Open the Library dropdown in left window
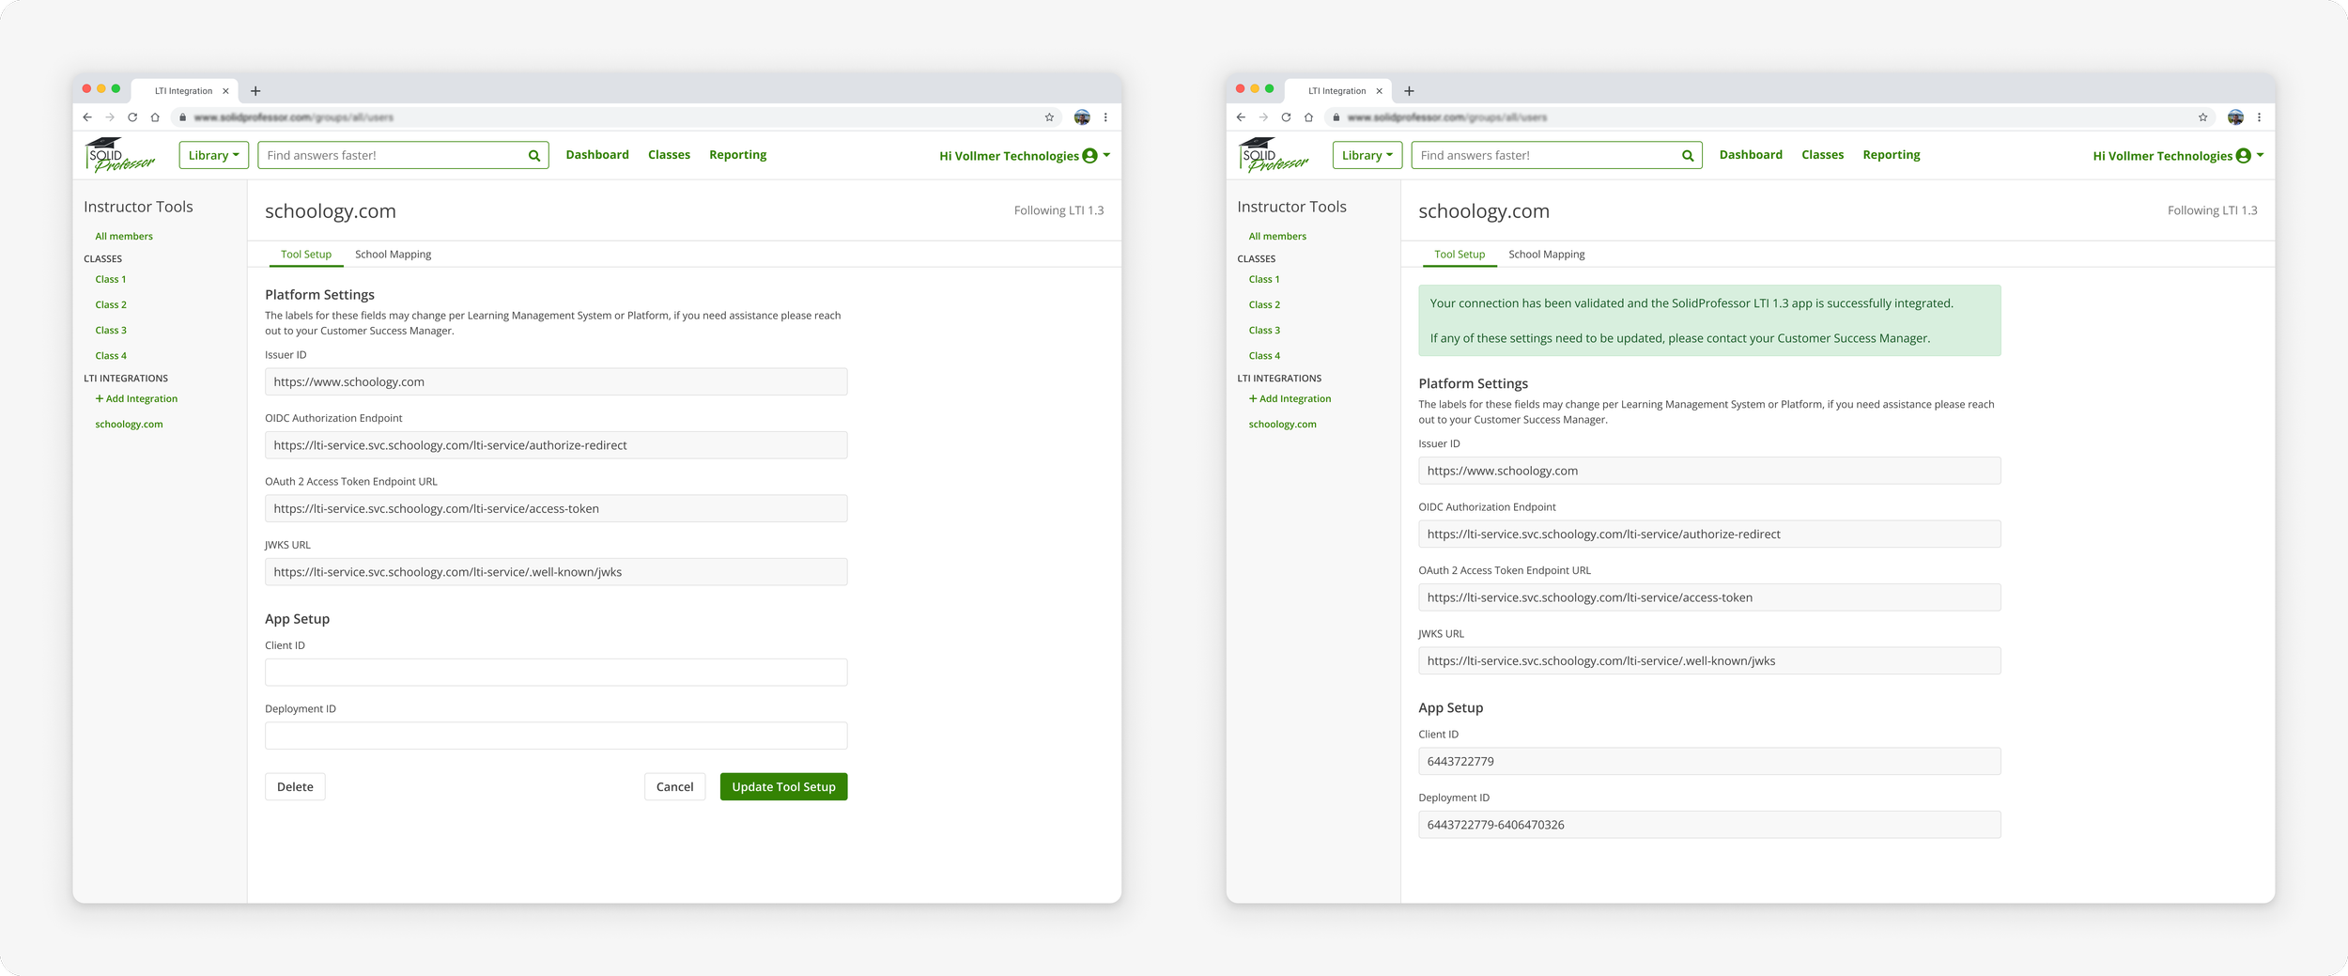 tap(214, 155)
